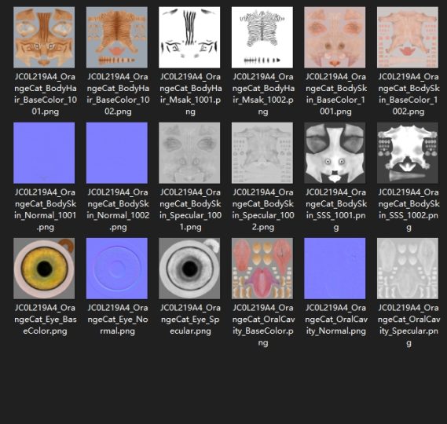
Task: Pick the BodySkin_Specular_1002.png thumbnail
Action: point(262,153)
